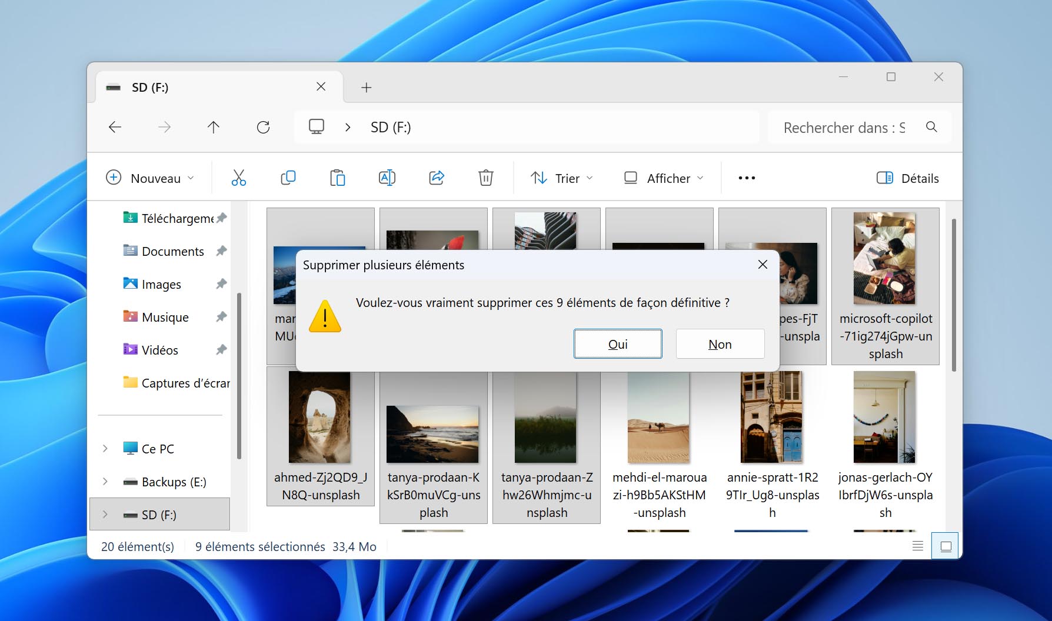The image size is (1052, 621).
Task: Select the SD (F:) tab
Action: click(x=218, y=87)
